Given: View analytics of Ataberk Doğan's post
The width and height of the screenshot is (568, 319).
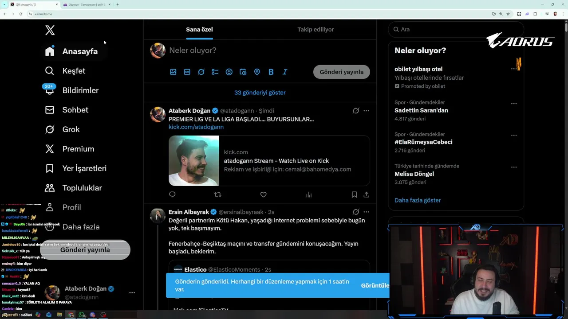Looking at the screenshot, I should [x=309, y=195].
